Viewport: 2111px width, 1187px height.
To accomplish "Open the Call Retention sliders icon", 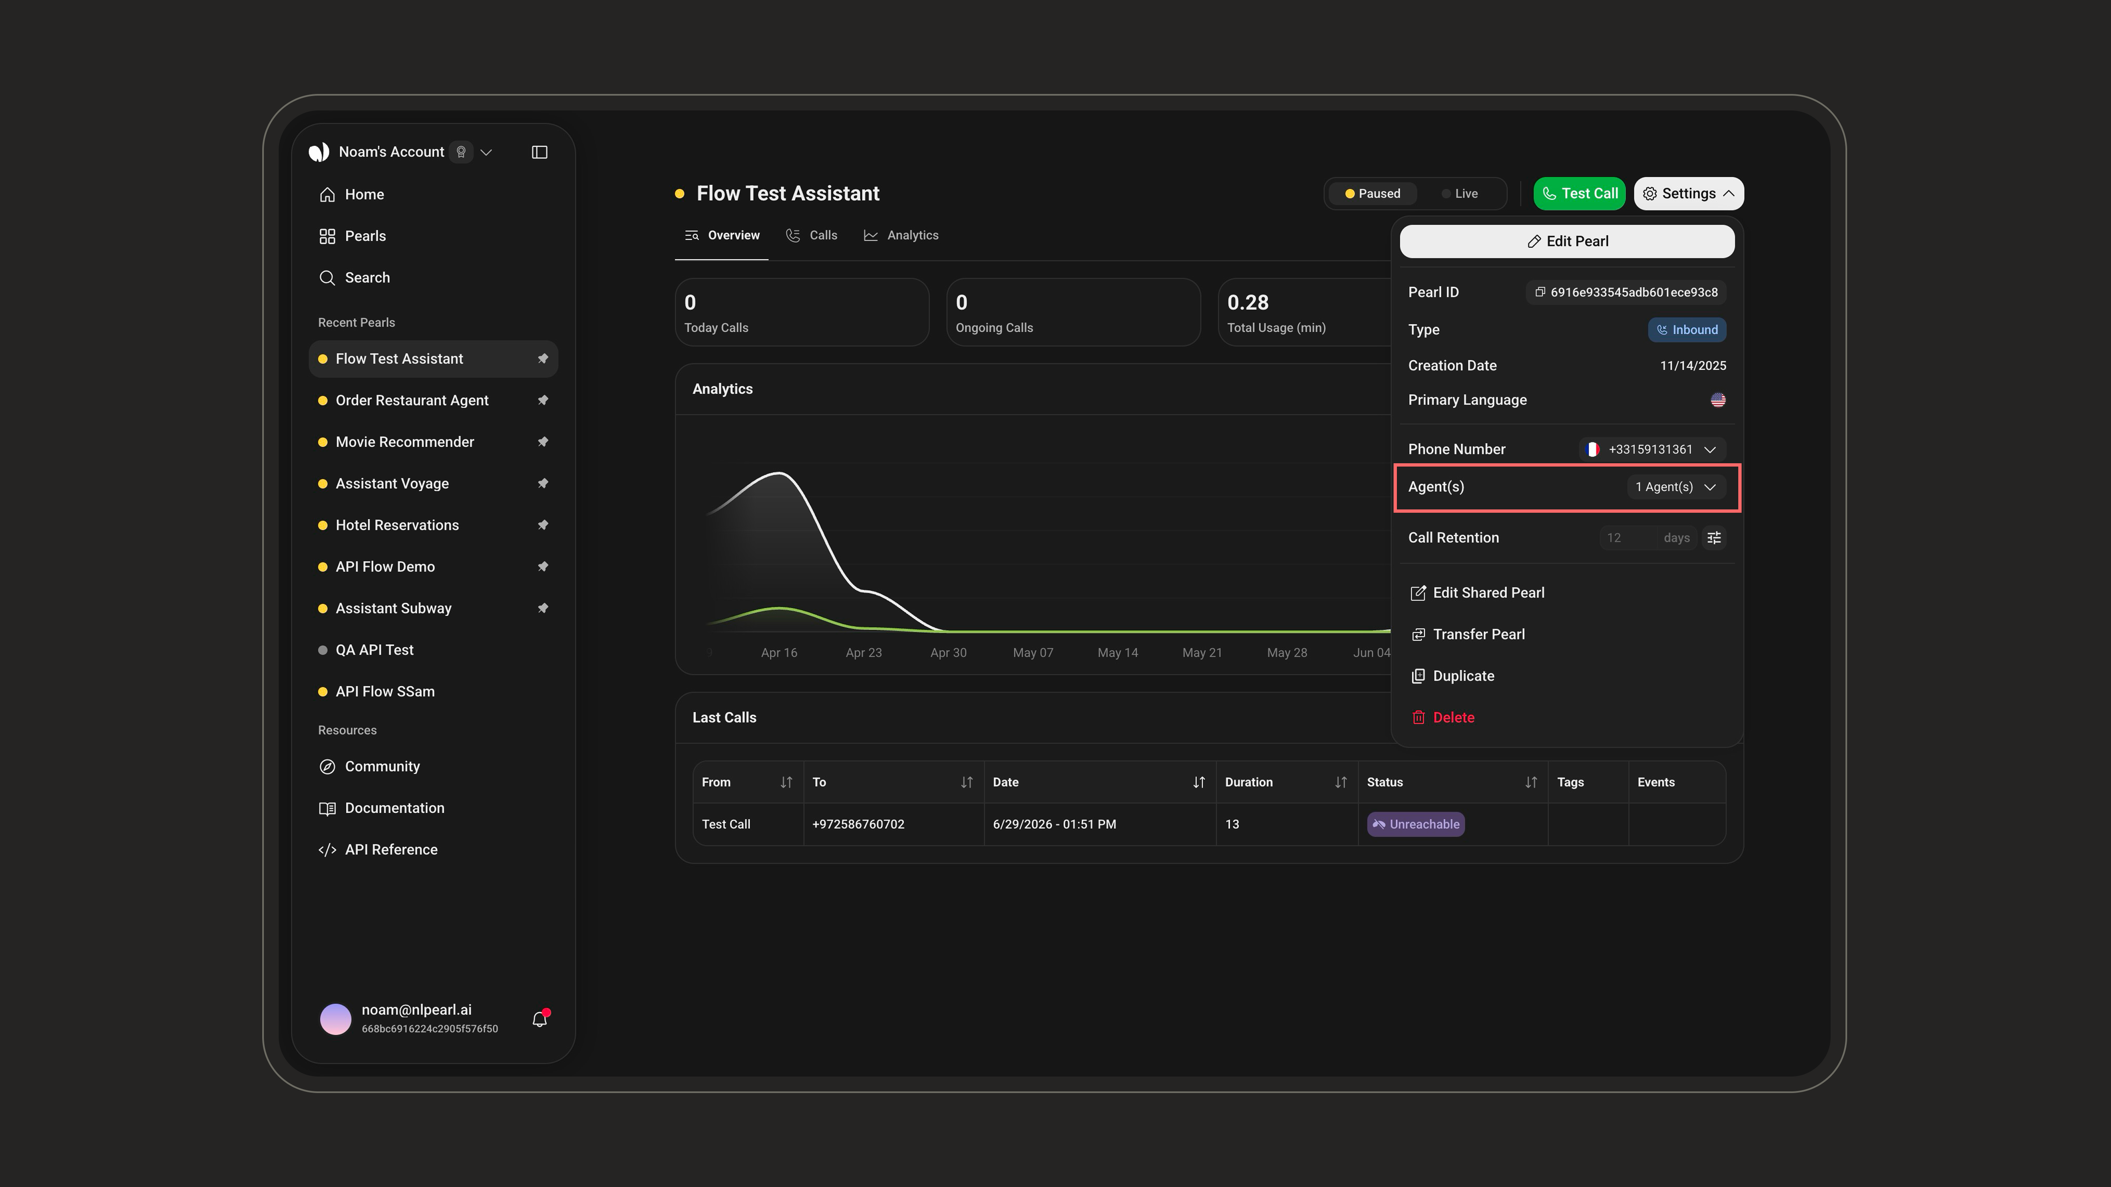I will pos(1714,538).
